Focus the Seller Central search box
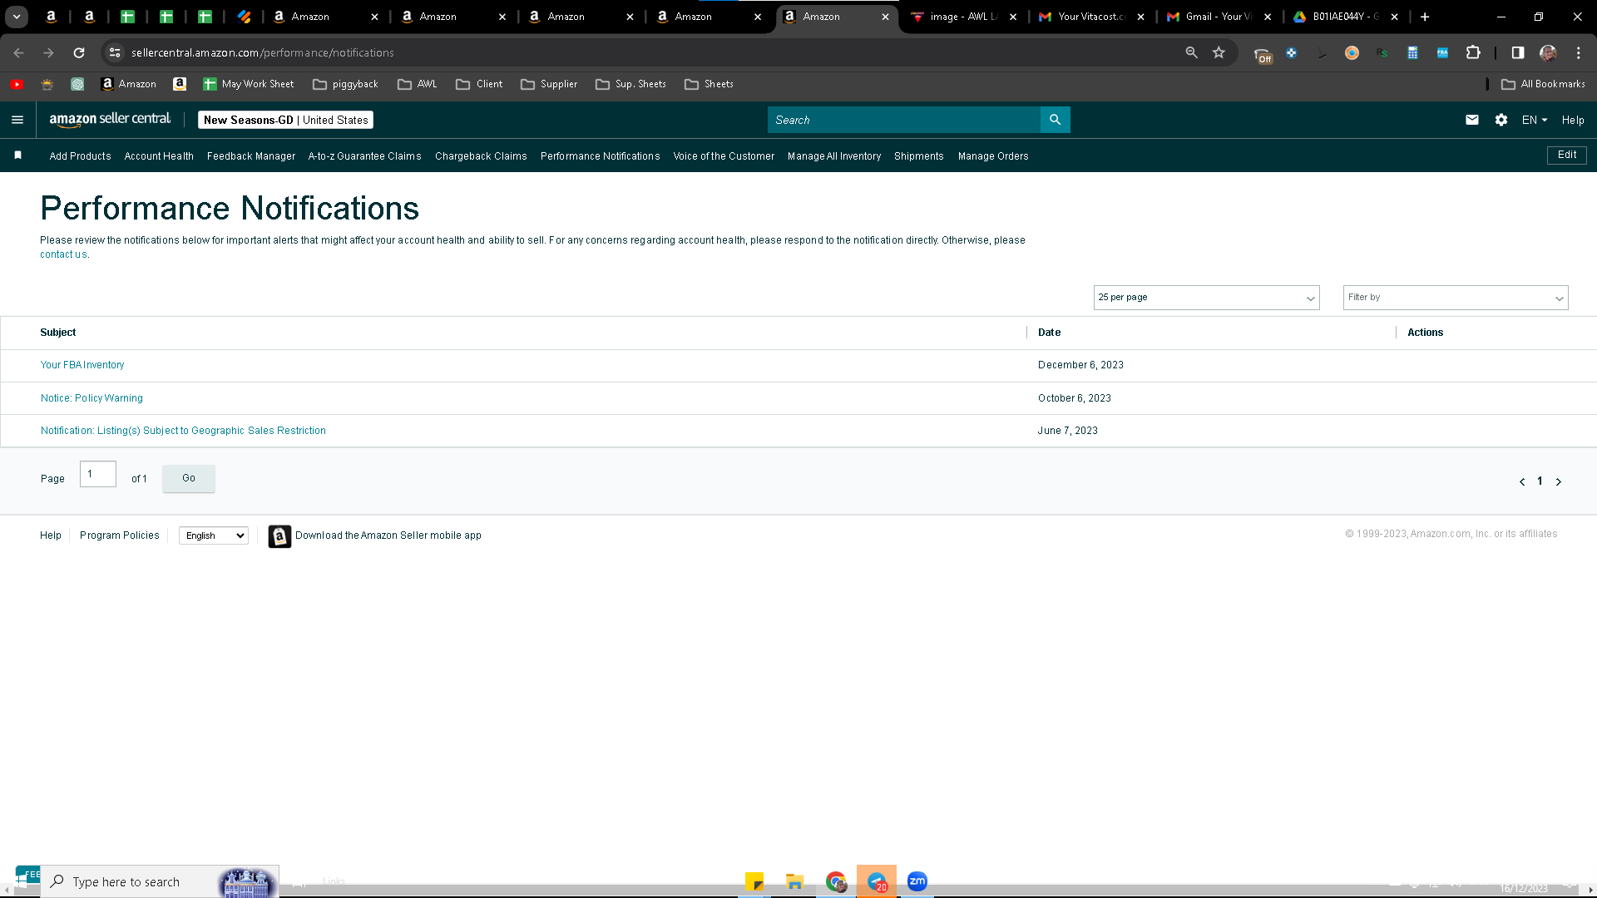This screenshot has height=898, width=1597. (x=903, y=120)
